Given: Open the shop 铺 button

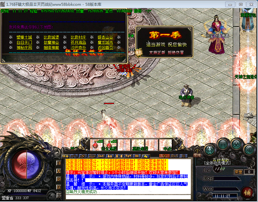Looking at the screenshot, I should (247, 192).
